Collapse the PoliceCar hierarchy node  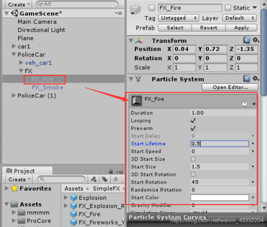tap(14, 54)
